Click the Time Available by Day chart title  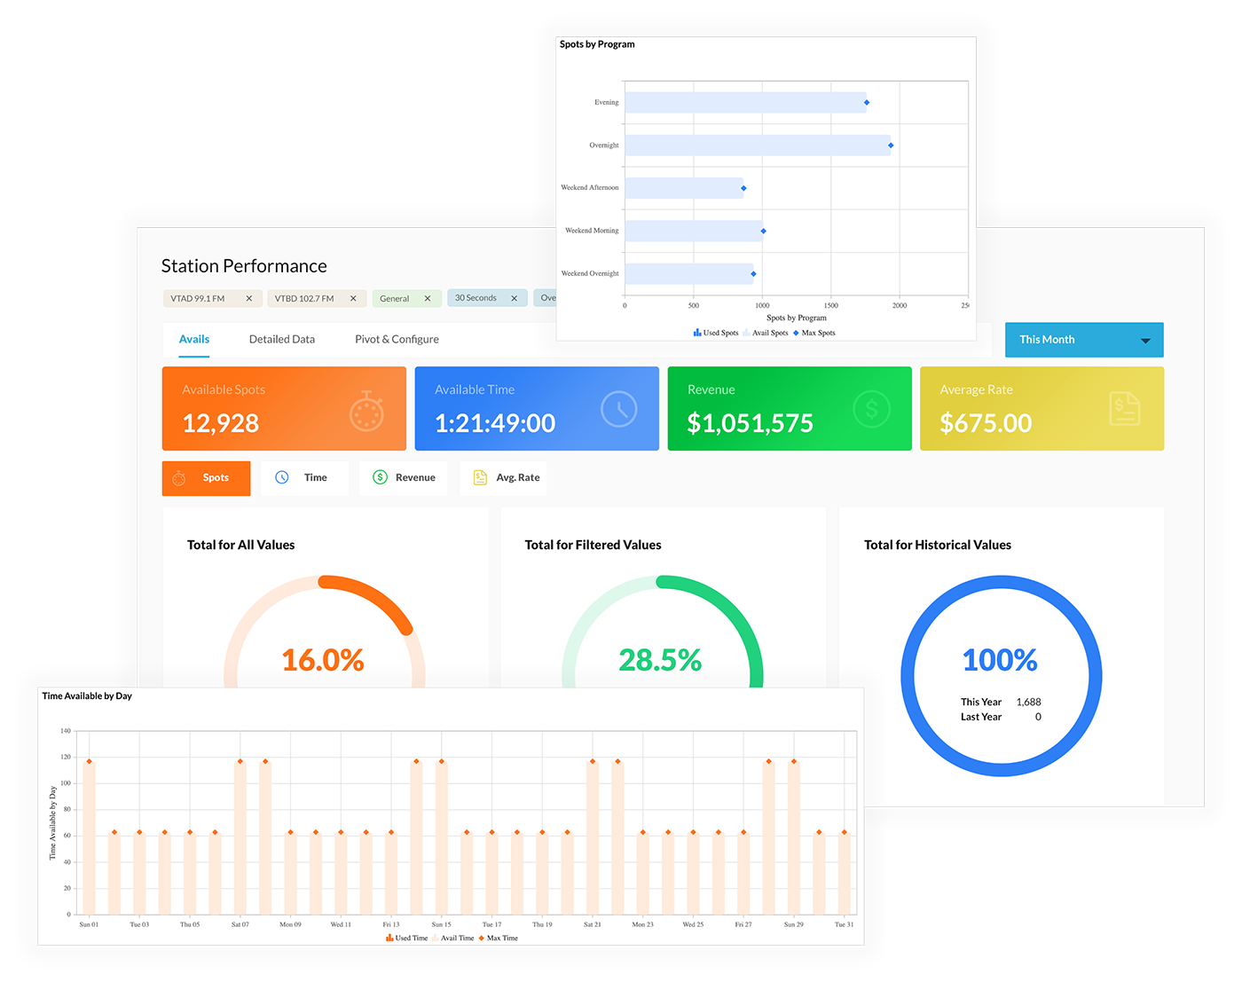pyautogui.click(x=87, y=696)
